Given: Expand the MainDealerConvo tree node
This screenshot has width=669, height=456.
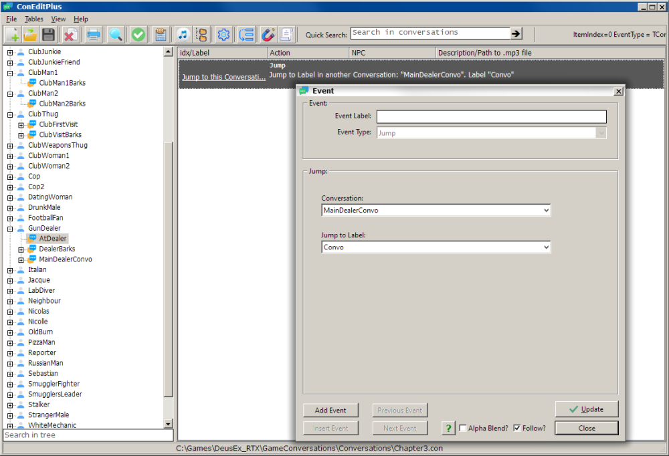Looking at the screenshot, I should 21,259.
